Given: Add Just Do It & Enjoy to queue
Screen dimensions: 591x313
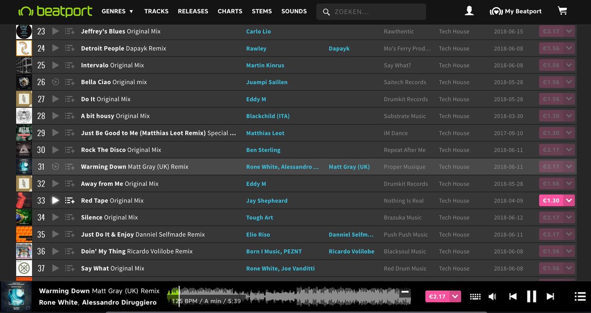Looking at the screenshot, I should [x=70, y=235].
